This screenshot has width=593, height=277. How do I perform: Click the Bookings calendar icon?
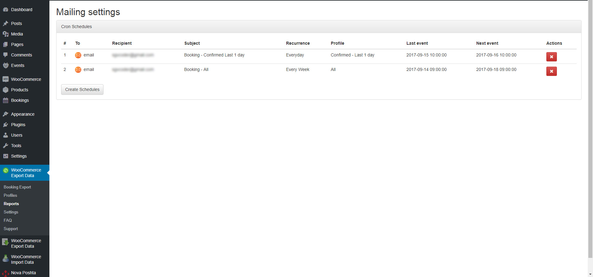click(x=6, y=100)
